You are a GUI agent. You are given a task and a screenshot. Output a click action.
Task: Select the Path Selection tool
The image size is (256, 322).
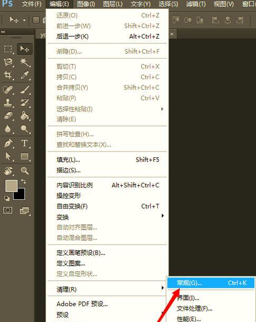click(8, 156)
